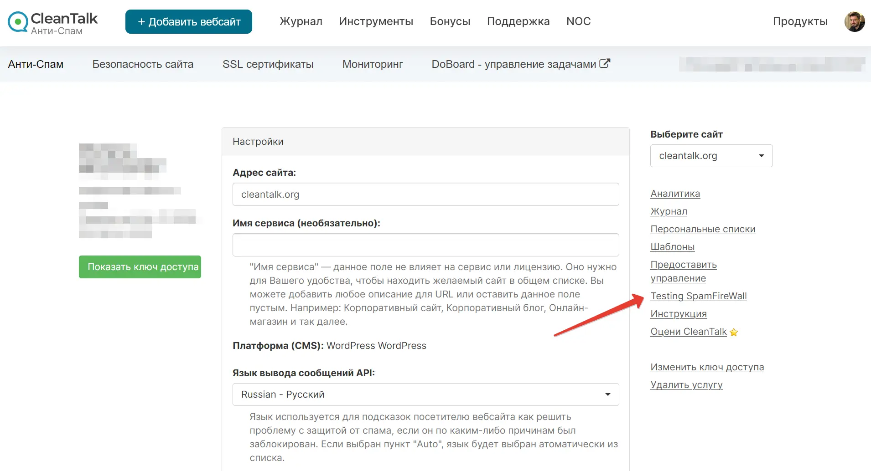The width and height of the screenshot is (871, 471).
Task: Switch to Безопасность сайта tab
Action: (143, 64)
